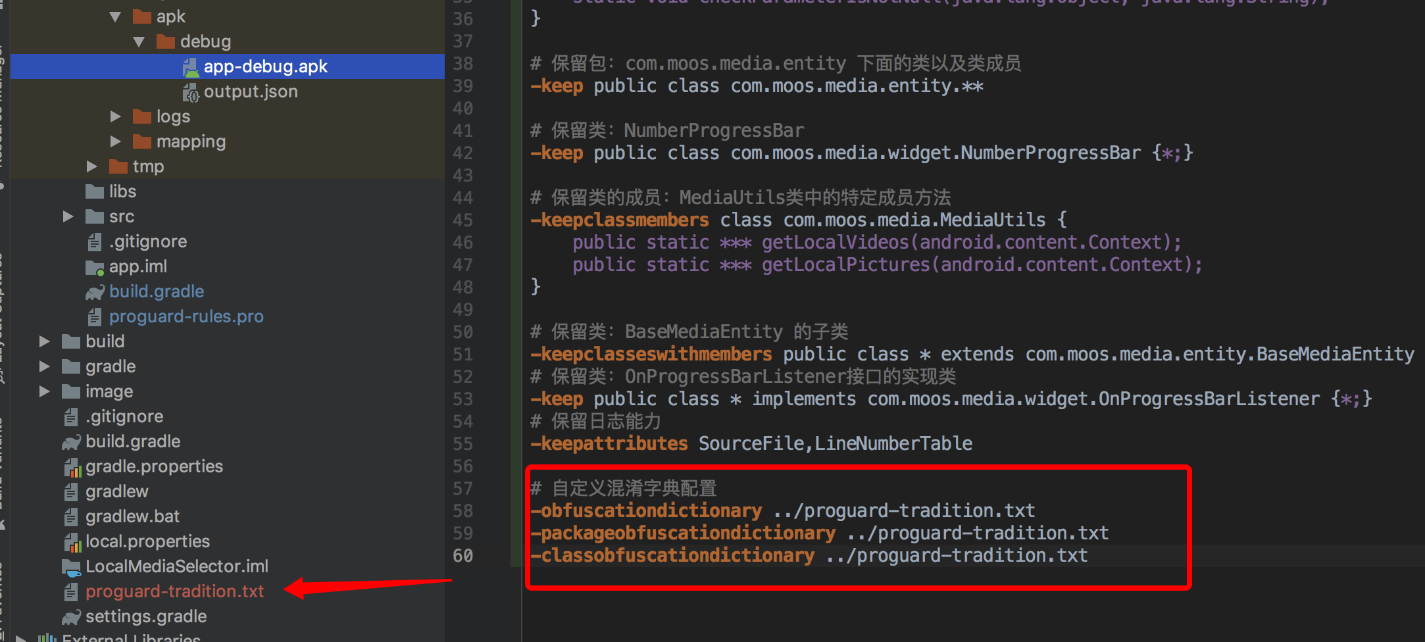1425x642 pixels.
Task: Click the app.iml module file icon
Action: coord(95,267)
